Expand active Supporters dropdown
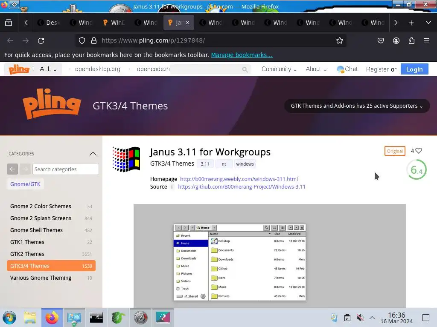437x327 pixels. pyautogui.click(x=357, y=106)
